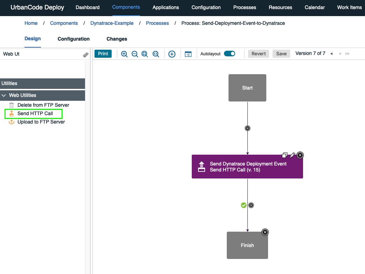
Task: Open the Changes tab
Action: (x=117, y=39)
